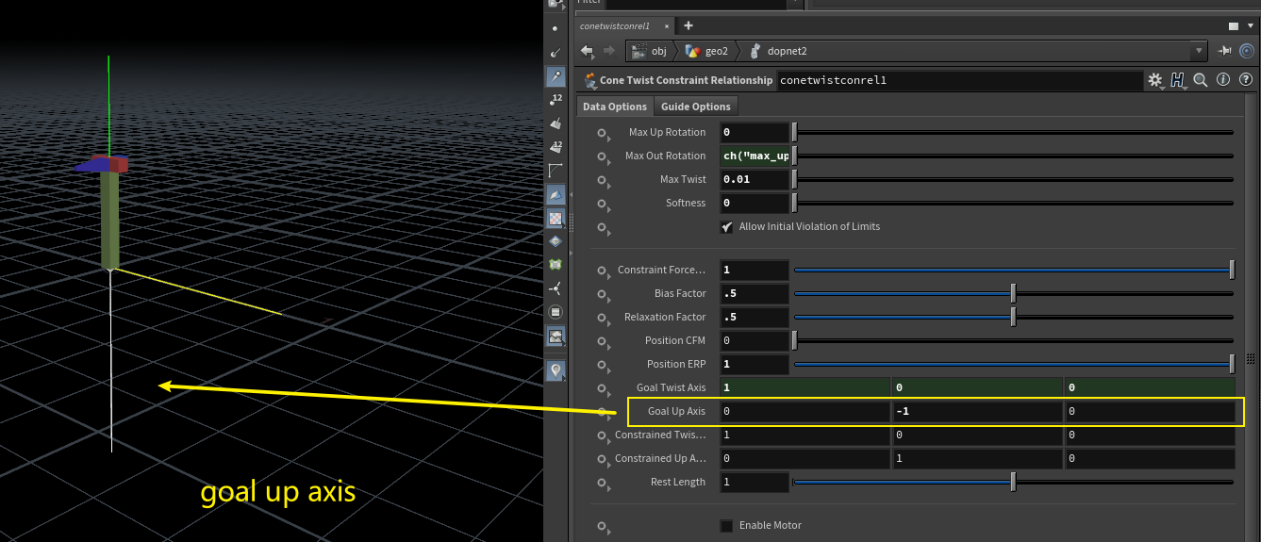Screen dimensions: 1261x542
Task: Switch to the Guide Options tab
Action: [695, 107]
